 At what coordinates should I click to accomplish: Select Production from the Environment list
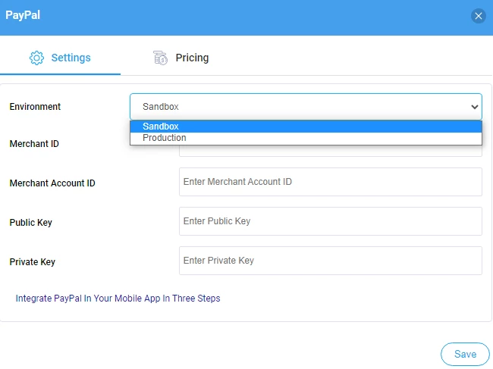306,138
